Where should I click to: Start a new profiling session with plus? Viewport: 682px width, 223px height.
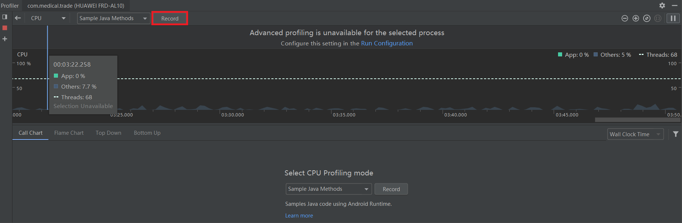5,39
